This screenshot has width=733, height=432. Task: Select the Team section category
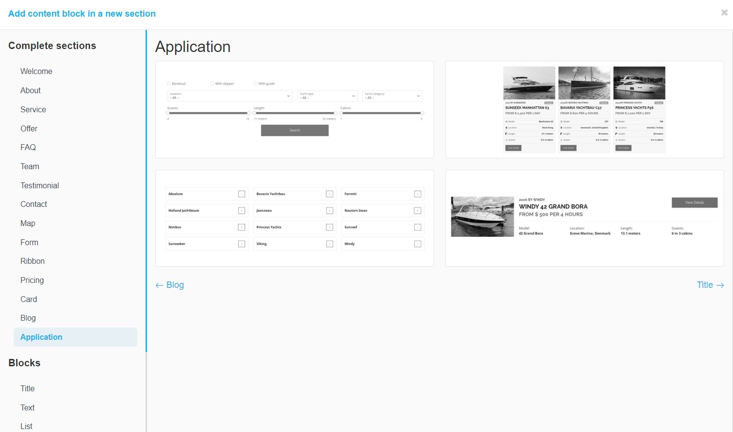click(30, 166)
